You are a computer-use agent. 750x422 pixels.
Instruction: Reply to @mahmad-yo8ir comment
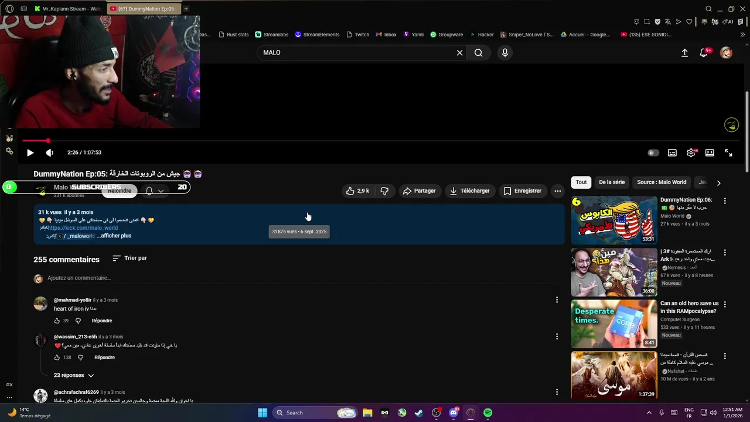102,321
